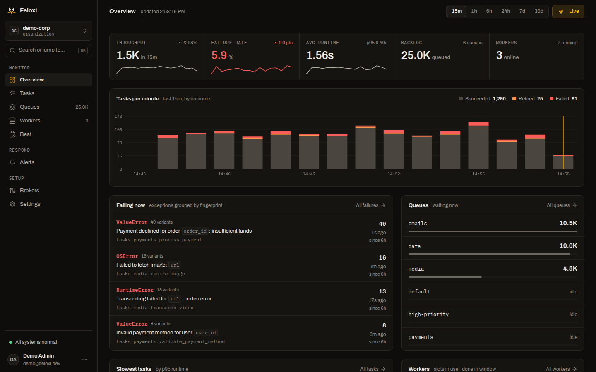Select the 24h time range
The image size is (596, 372).
506,11
